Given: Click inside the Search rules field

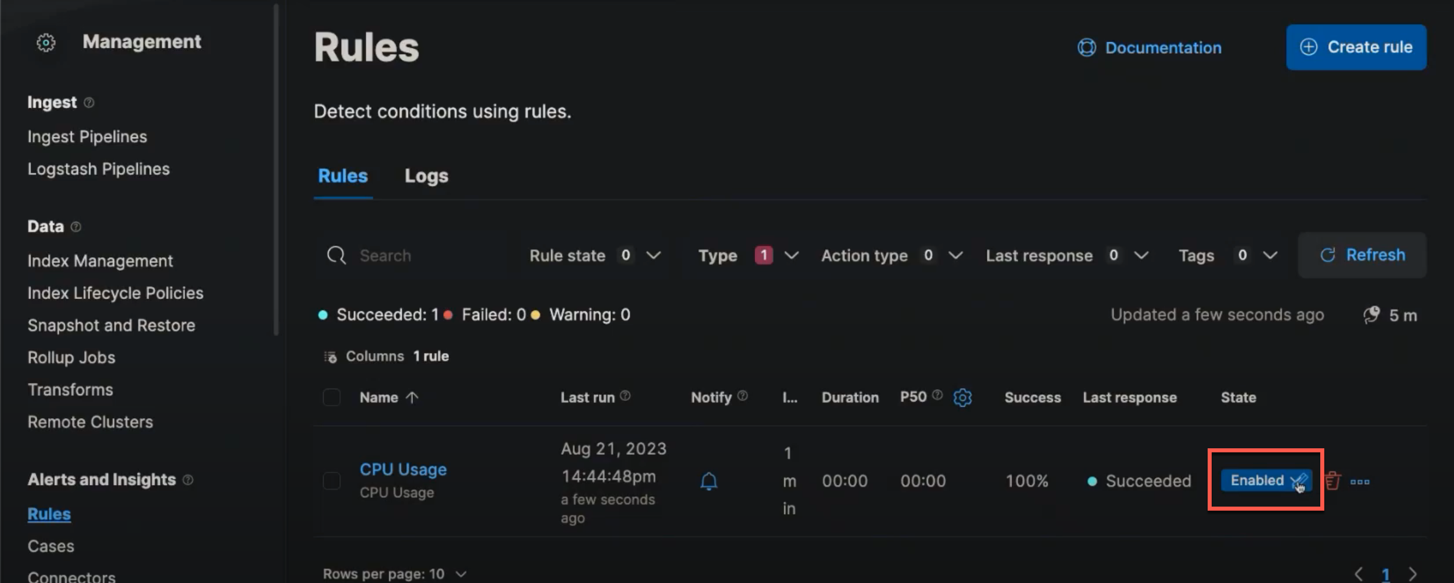Looking at the screenshot, I should pos(406,255).
